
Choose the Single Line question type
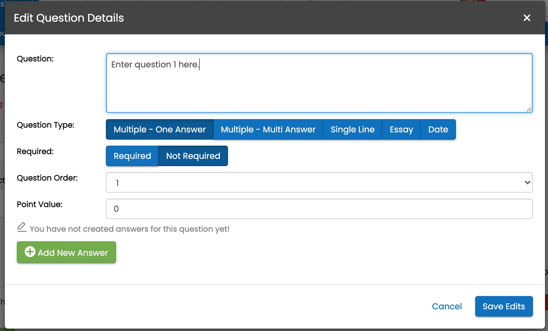tap(353, 129)
